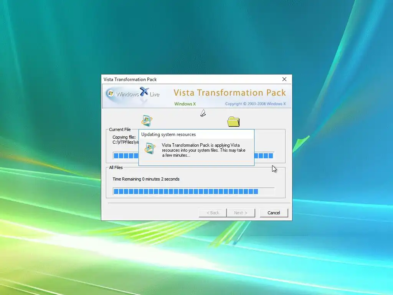The width and height of the screenshot is (393, 295).
Task: Click the flying paper file icon
Action: 203,113
